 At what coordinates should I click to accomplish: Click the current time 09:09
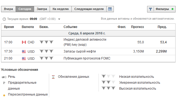(33, 19)
